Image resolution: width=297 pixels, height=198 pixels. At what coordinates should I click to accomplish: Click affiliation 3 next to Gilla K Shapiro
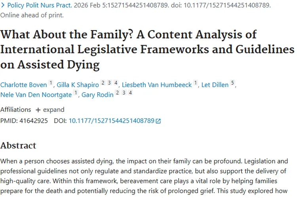(109, 83)
